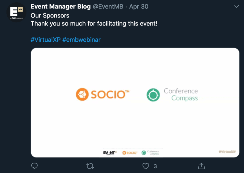Like the tweet with the heart icon
Viewport: 244px width, 173px height.
pyautogui.click(x=146, y=166)
